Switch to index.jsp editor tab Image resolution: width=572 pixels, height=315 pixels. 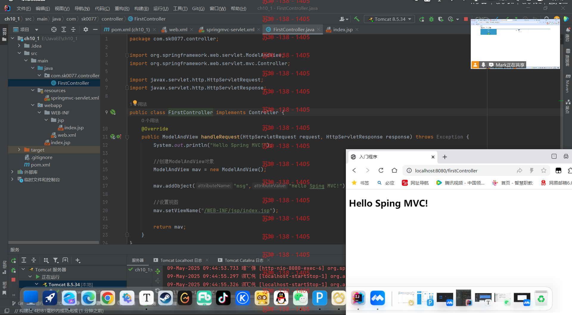[x=343, y=29]
